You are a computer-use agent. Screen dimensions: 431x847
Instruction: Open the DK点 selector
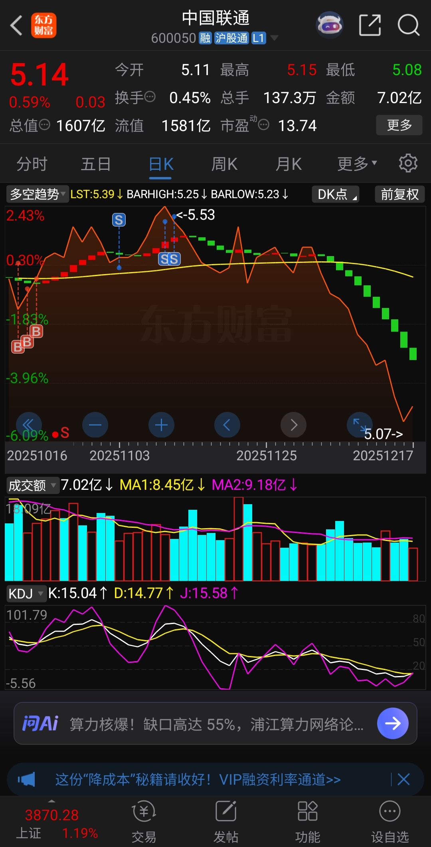click(x=336, y=194)
